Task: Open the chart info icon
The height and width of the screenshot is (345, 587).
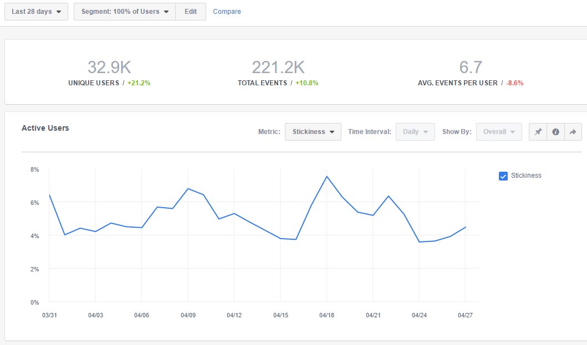Action: coord(555,132)
